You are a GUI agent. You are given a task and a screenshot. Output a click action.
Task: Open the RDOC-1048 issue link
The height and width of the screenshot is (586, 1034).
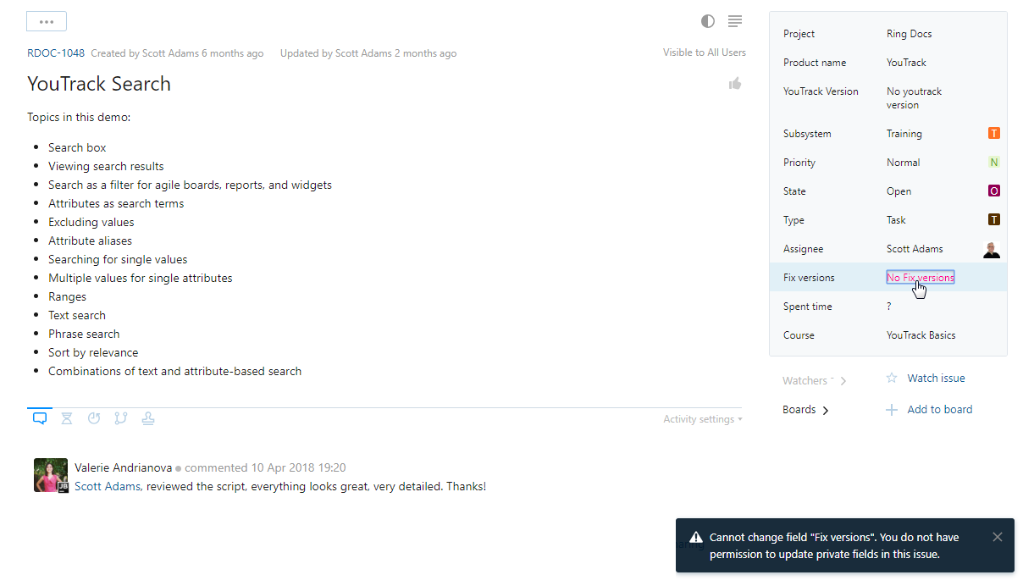(x=56, y=53)
